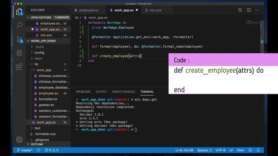Click the feedback smiley in status bar
The width and height of the screenshot is (278, 156).
click(x=250, y=150)
